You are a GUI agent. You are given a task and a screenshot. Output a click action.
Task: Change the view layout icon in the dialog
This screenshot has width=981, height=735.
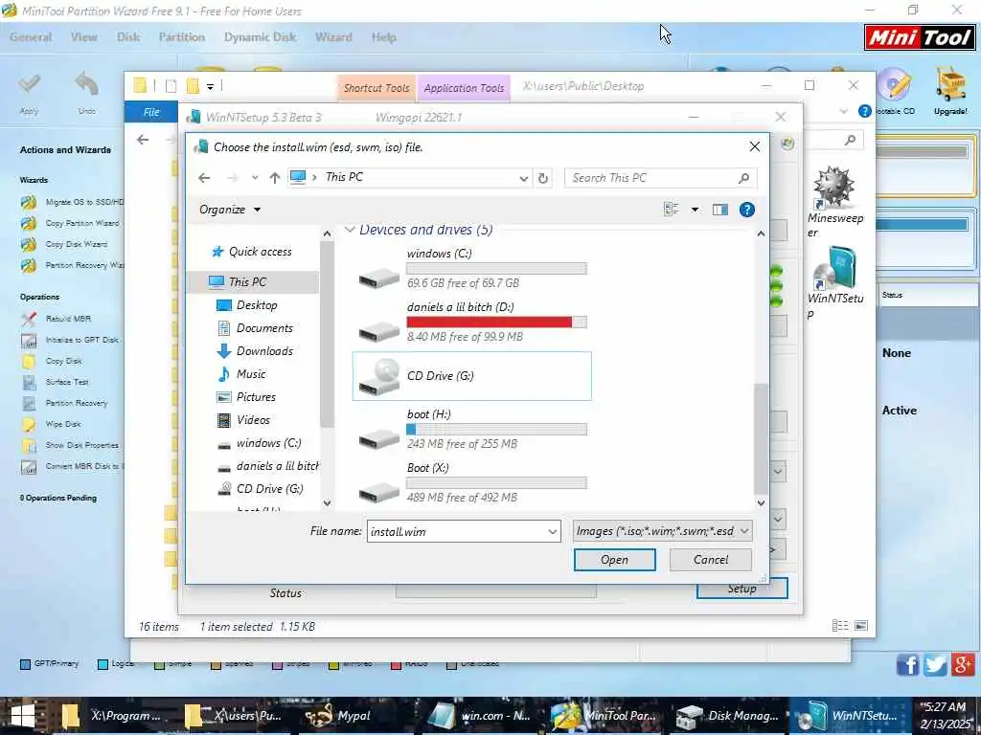coord(672,210)
